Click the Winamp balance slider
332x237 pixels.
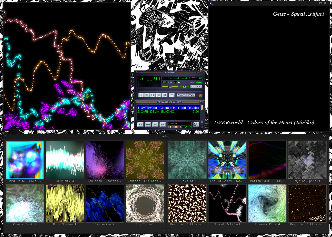(185, 87)
